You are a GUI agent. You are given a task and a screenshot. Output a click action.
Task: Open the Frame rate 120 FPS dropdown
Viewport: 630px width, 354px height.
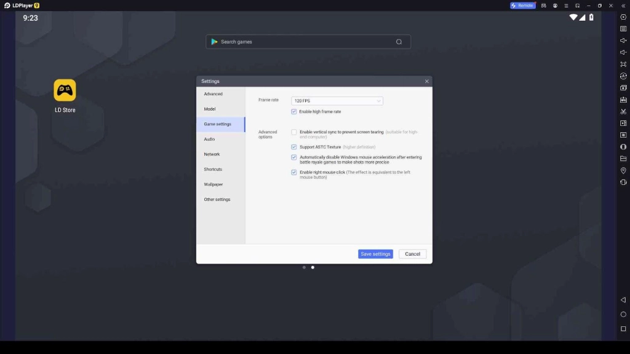pyautogui.click(x=337, y=101)
